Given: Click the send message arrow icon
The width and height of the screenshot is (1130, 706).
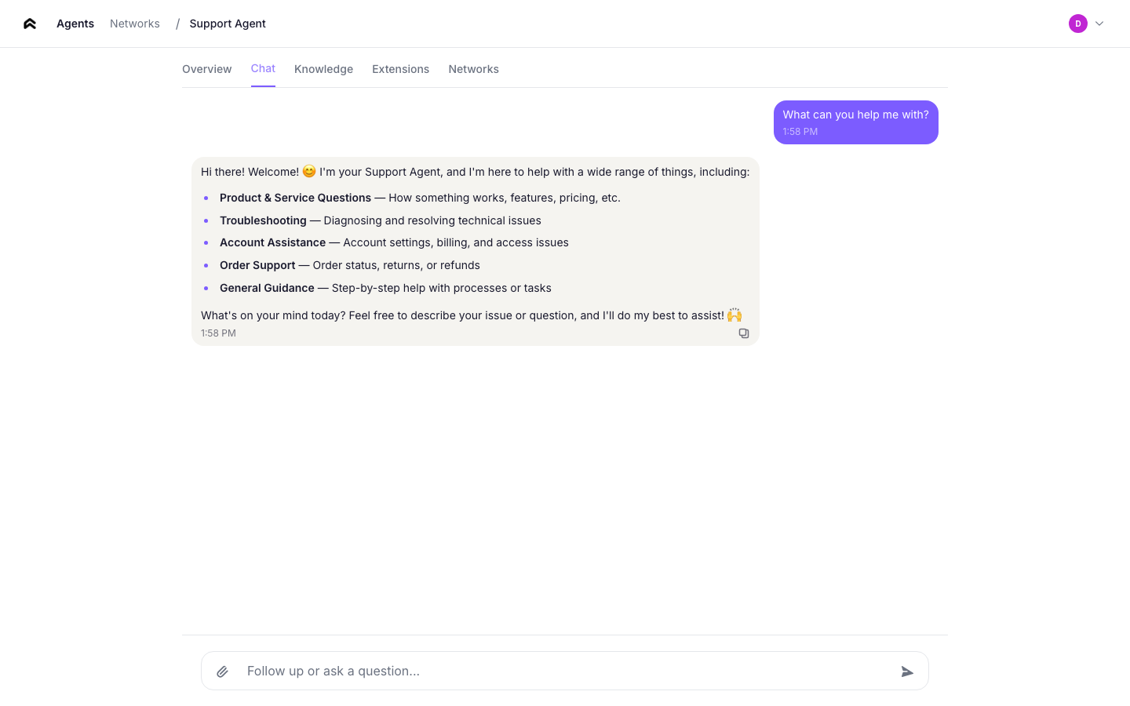Looking at the screenshot, I should (x=907, y=671).
